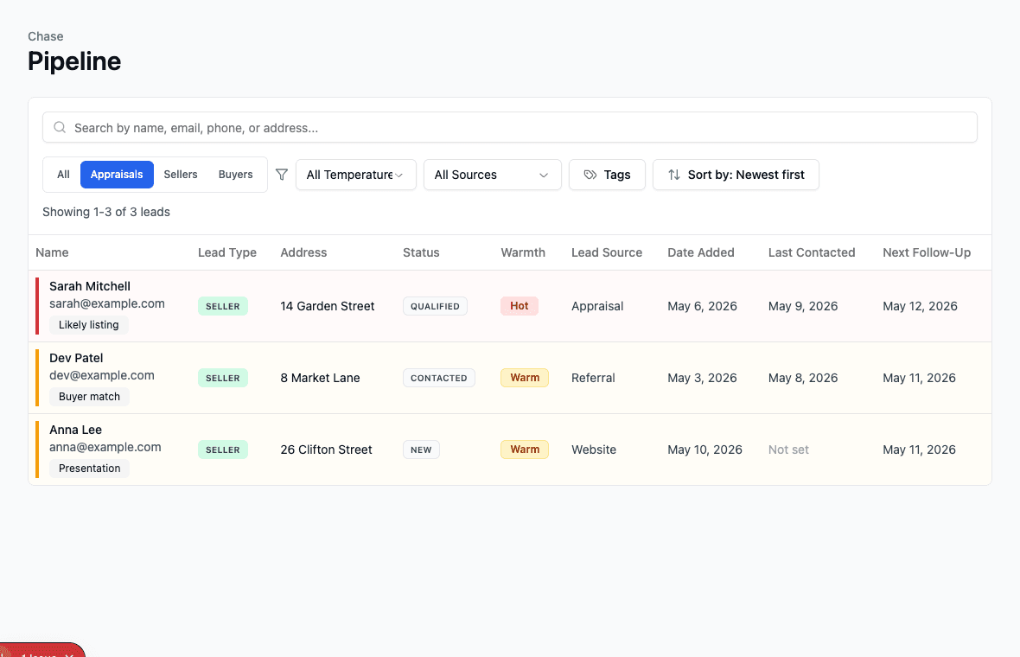The width and height of the screenshot is (1020, 657).
Task: Open Sort by: Newest first menu
Action: pyautogui.click(x=736, y=175)
